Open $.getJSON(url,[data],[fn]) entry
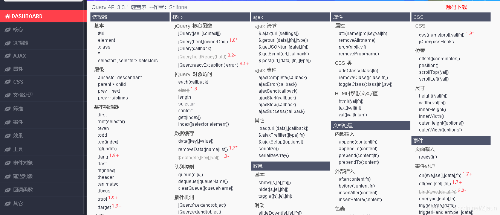The height and width of the screenshot is (215, 500). coord(283,47)
